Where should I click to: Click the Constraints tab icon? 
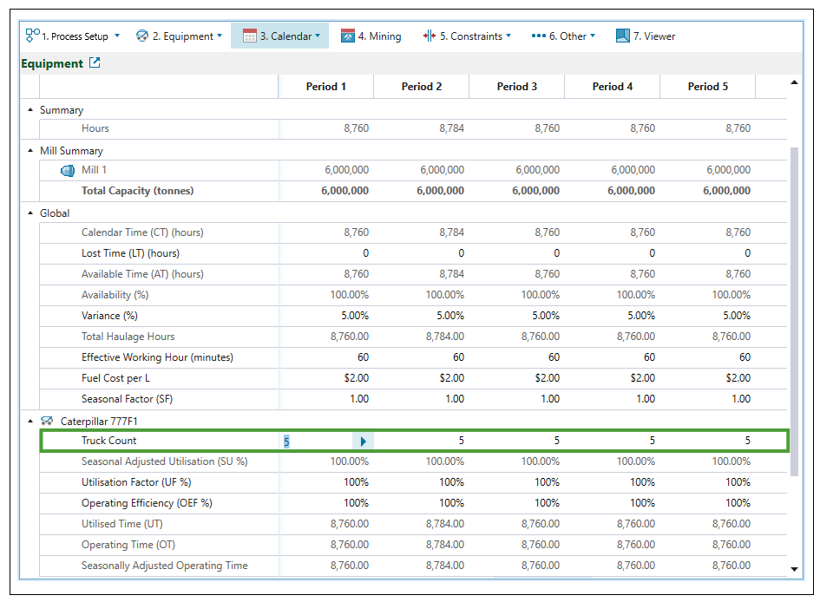[429, 36]
